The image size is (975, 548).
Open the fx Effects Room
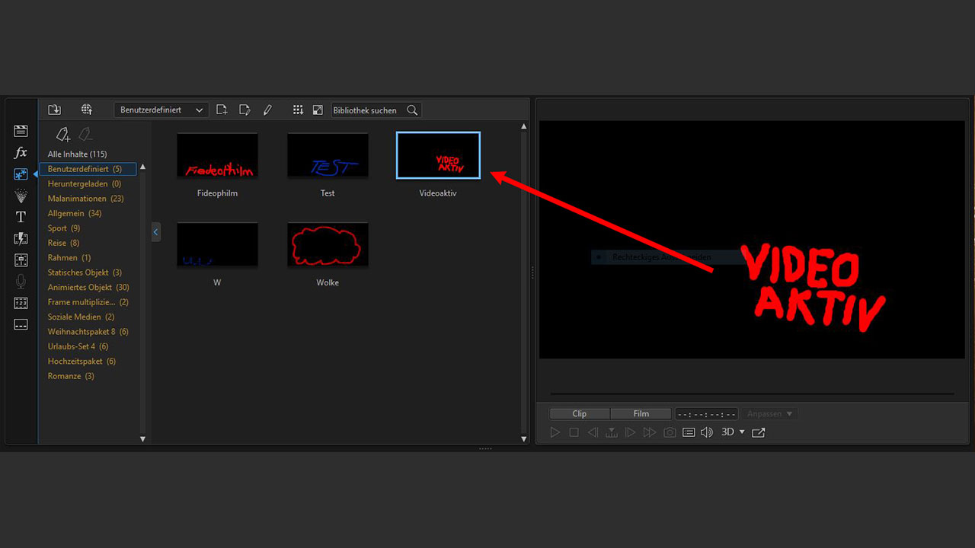[21, 153]
